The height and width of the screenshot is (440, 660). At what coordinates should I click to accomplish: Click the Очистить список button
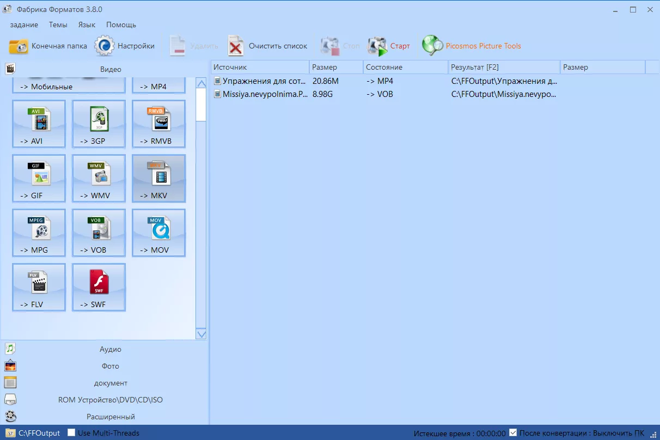coord(267,46)
